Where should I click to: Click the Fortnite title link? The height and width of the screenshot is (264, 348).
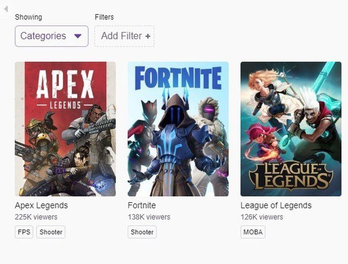click(x=142, y=205)
